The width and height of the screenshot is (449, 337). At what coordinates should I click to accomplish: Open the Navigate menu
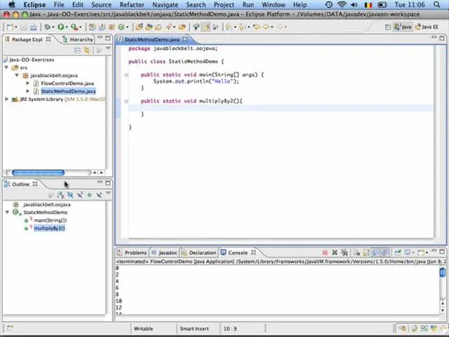tap(166, 5)
